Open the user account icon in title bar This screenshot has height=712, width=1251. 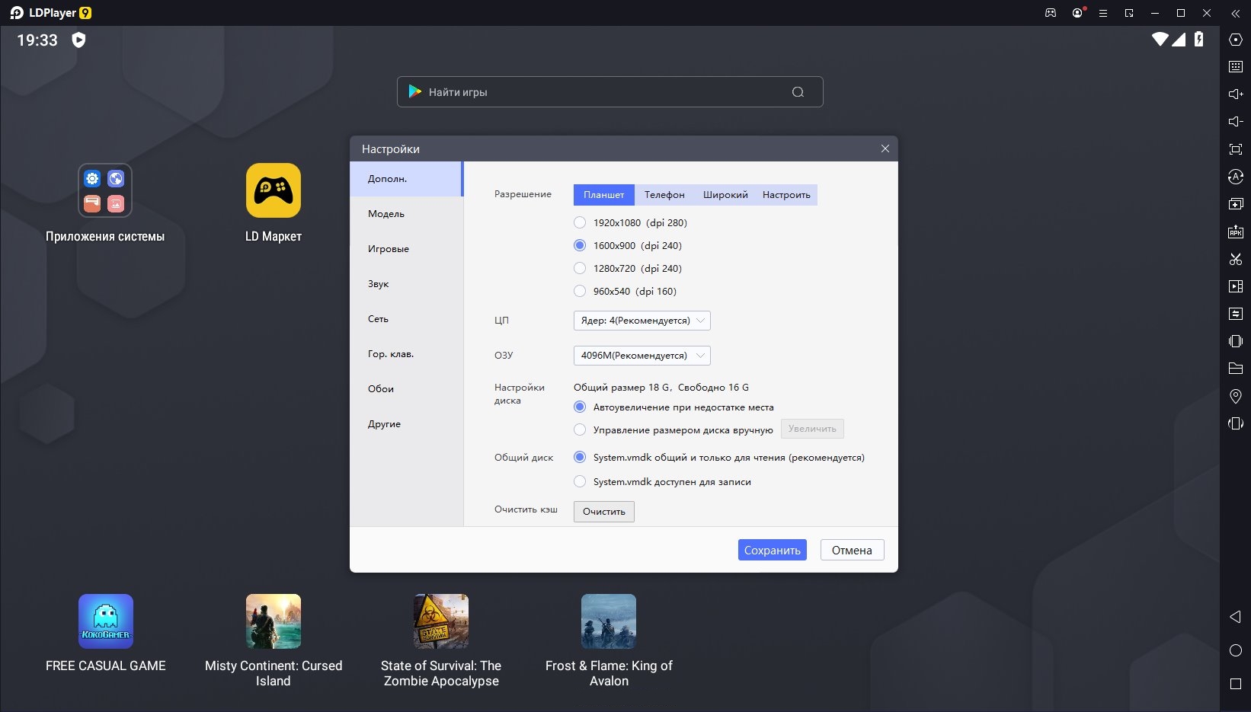1077,13
